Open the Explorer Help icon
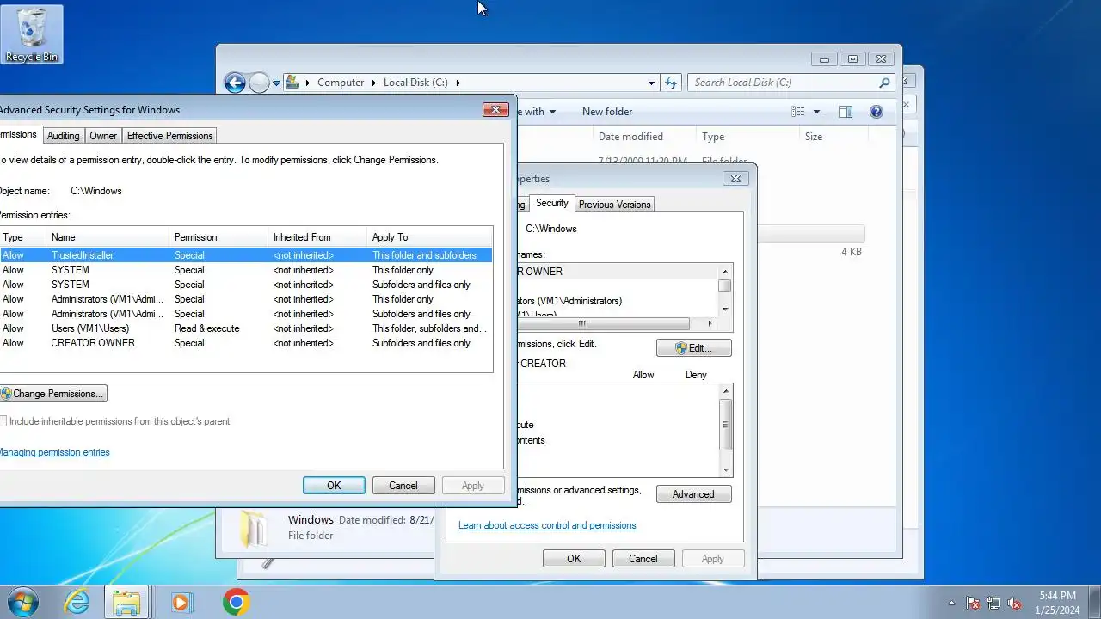The width and height of the screenshot is (1101, 619). tap(876, 112)
